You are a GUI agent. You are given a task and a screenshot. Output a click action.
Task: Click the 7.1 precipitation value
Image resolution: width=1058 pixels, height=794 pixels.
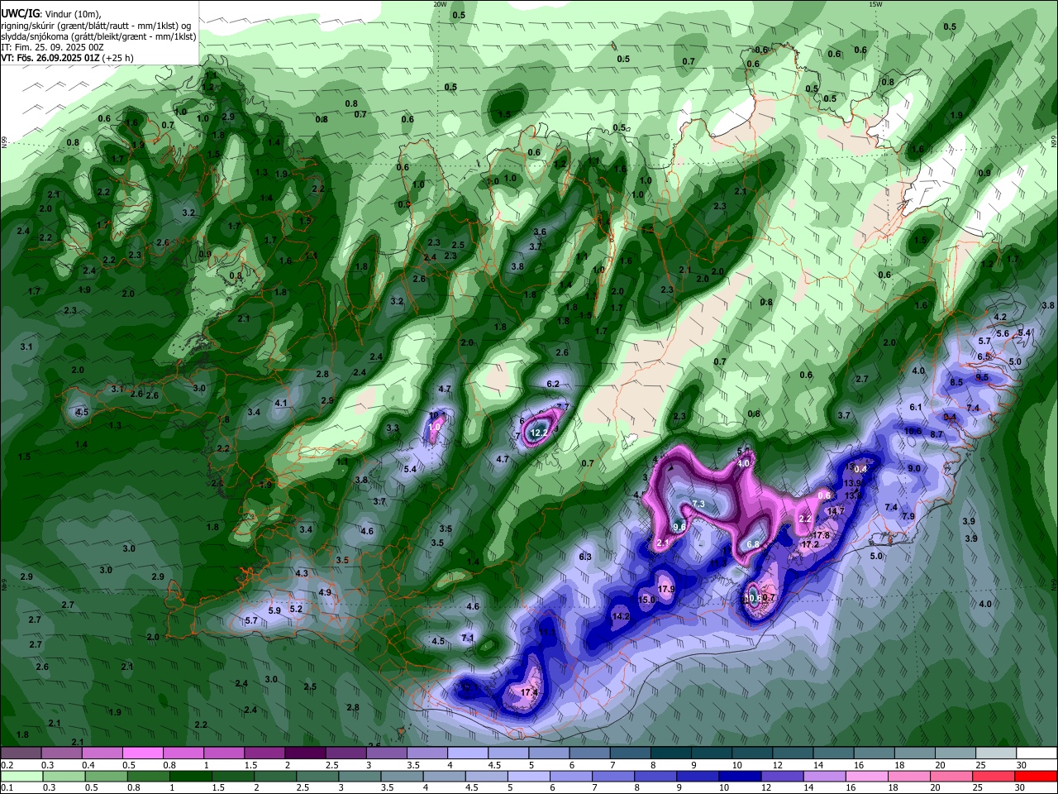click(467, 638)
